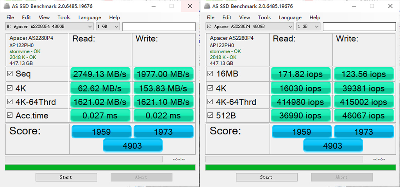Toggle the Acc.time test checkbox
The height and width of the screenshot is (187, 400).
10,116
